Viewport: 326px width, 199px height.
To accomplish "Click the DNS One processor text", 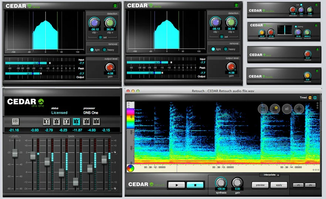I will pyautogui.click(x=91, y=113).
